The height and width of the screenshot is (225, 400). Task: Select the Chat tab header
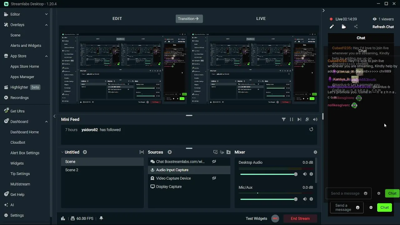(x=361, y=38)
